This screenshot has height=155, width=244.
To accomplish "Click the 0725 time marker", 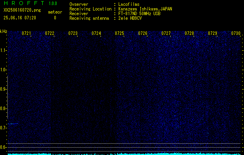I will [x=119, y=33].
